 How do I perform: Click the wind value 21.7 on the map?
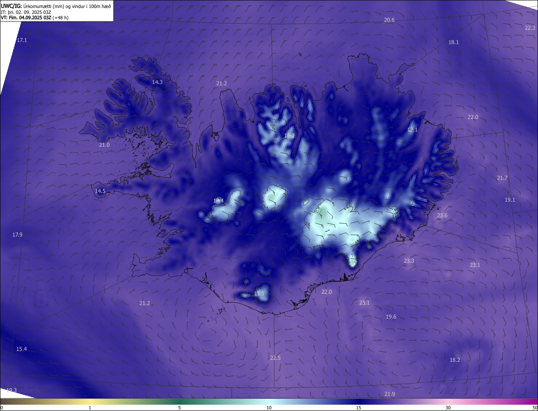pos(502,178)
